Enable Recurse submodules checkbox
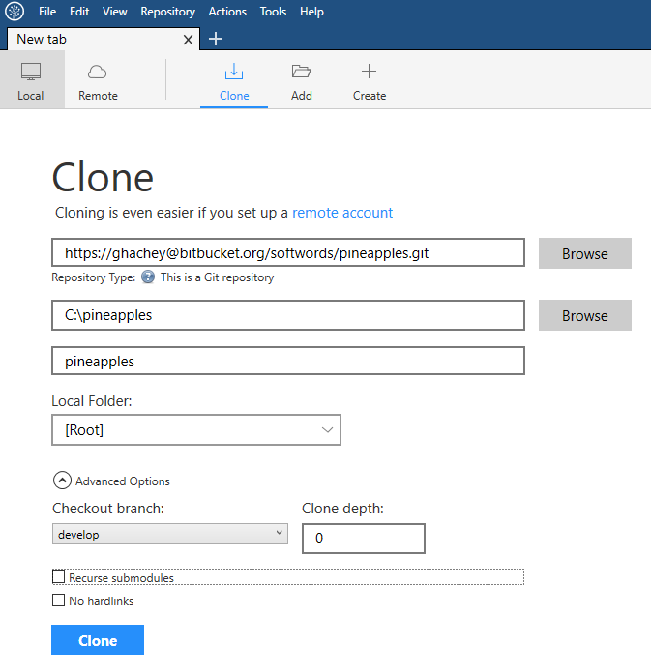 (59, 578)
